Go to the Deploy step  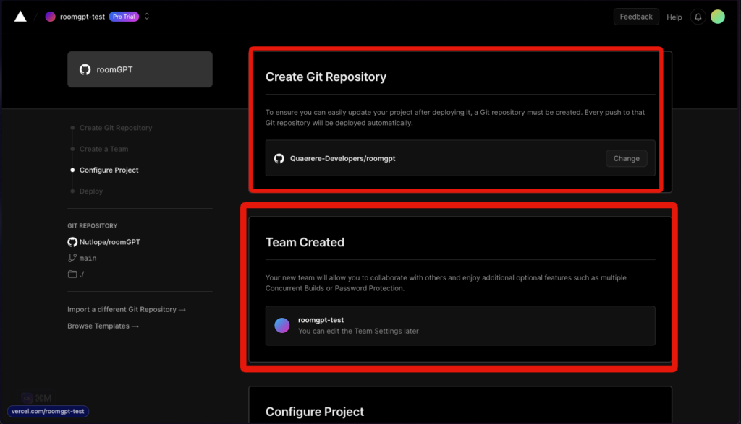[91, 191]
